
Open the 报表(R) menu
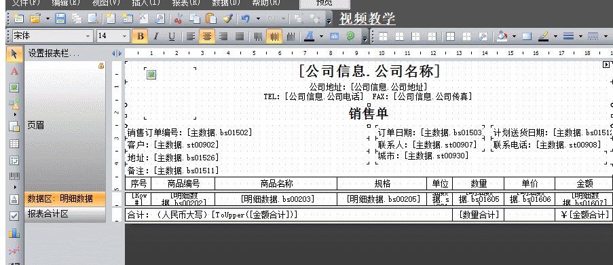pos(186,3)
